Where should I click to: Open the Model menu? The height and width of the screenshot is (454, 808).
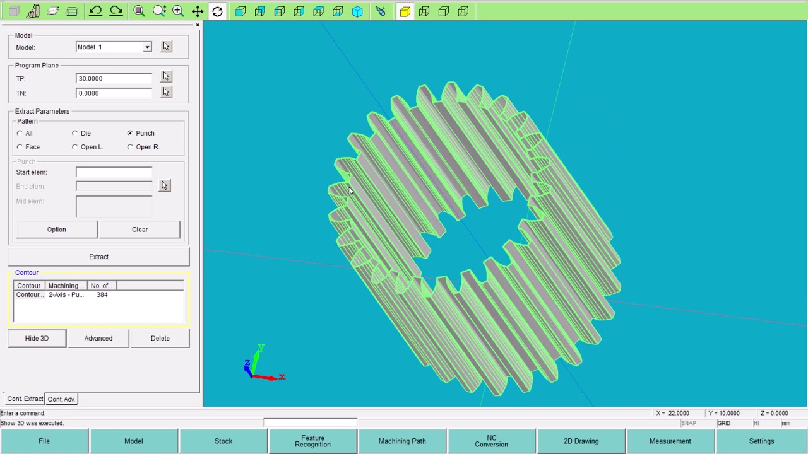pyautogui.click(x=134, y=441)
